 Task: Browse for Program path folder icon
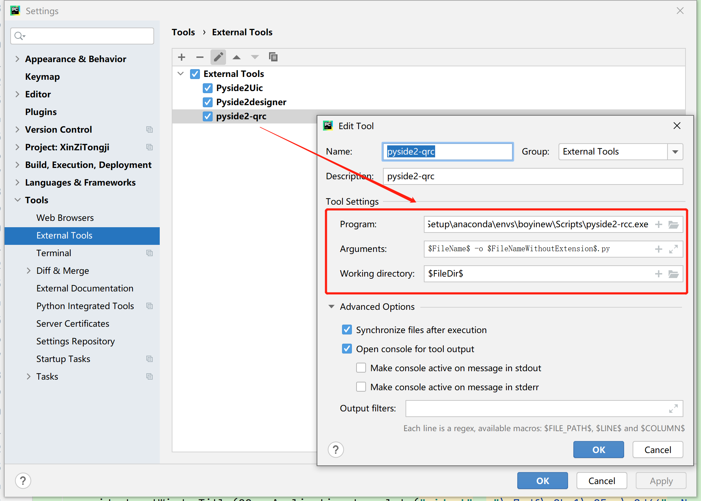tap(673, 224)
